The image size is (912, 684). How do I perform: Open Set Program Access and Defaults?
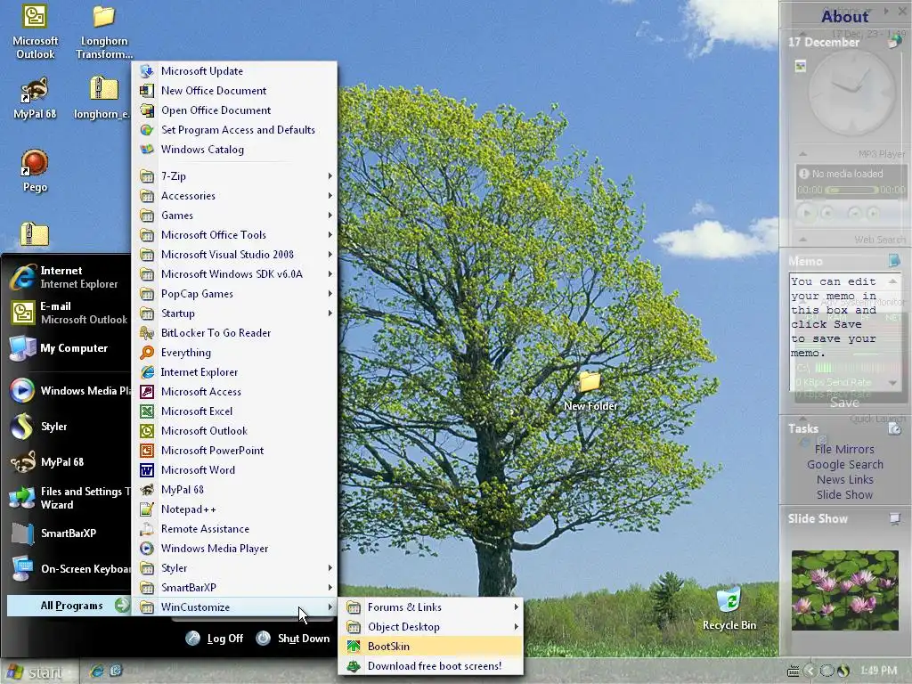(x=235, y=130)
